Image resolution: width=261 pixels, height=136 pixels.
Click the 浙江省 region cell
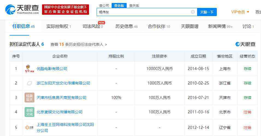[225, 83]
